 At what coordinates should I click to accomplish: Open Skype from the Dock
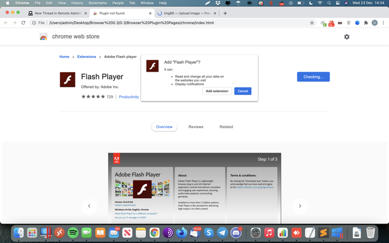pos(209,233)
